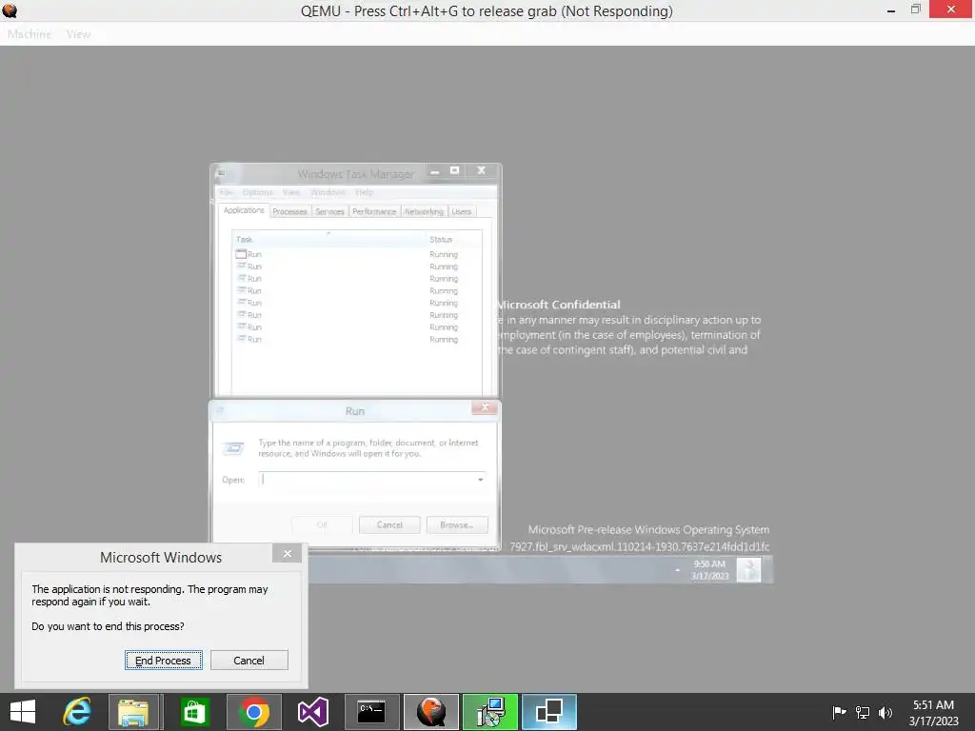Screen dimensions: 975x731
Task: Switch to the Networking tab
Action: point(424,212)
